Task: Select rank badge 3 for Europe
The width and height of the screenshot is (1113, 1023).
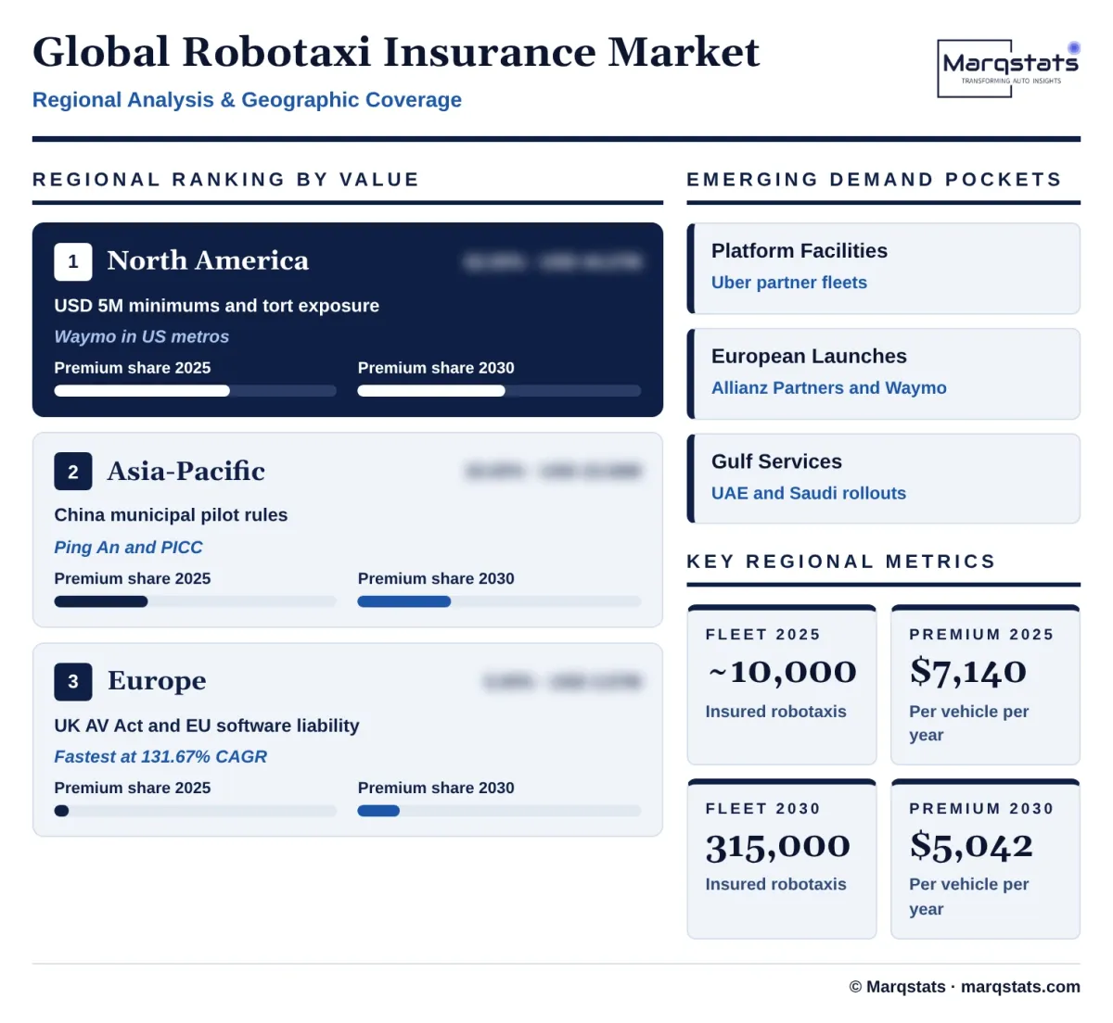Action: tap(73, 681)
